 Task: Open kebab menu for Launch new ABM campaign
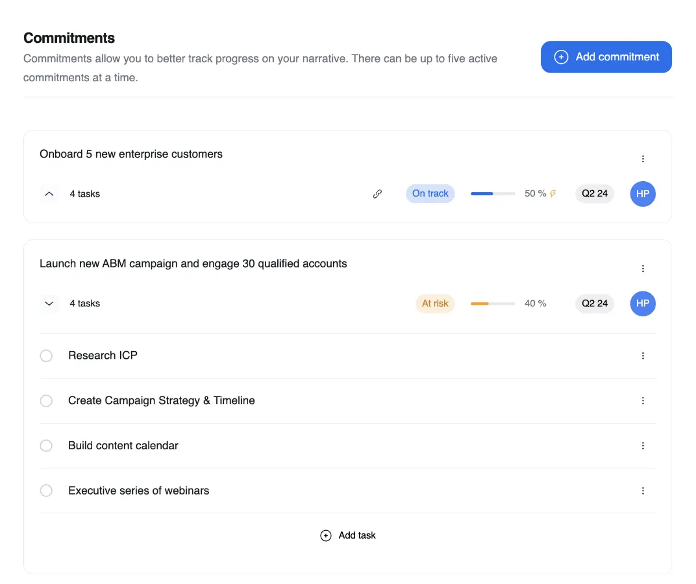[x=643, y=268]
